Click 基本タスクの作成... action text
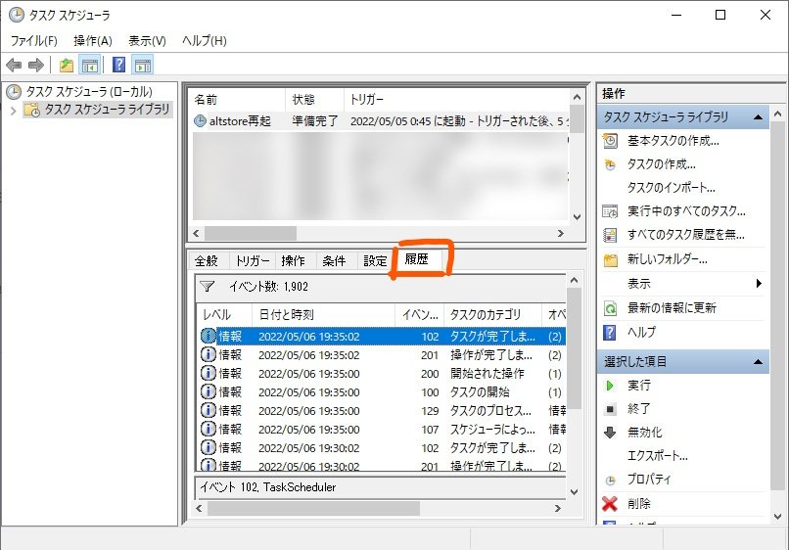 click(x=673, y=141)
